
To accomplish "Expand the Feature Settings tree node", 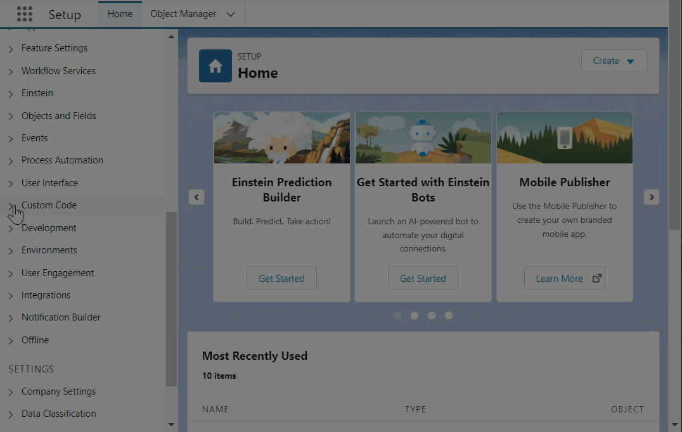I will [11, 49].
